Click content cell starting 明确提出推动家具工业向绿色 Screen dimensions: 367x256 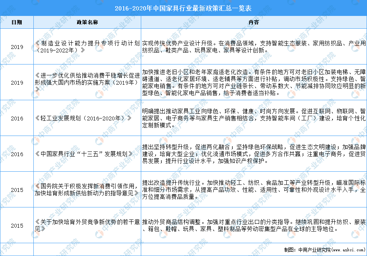pos(254,118)
